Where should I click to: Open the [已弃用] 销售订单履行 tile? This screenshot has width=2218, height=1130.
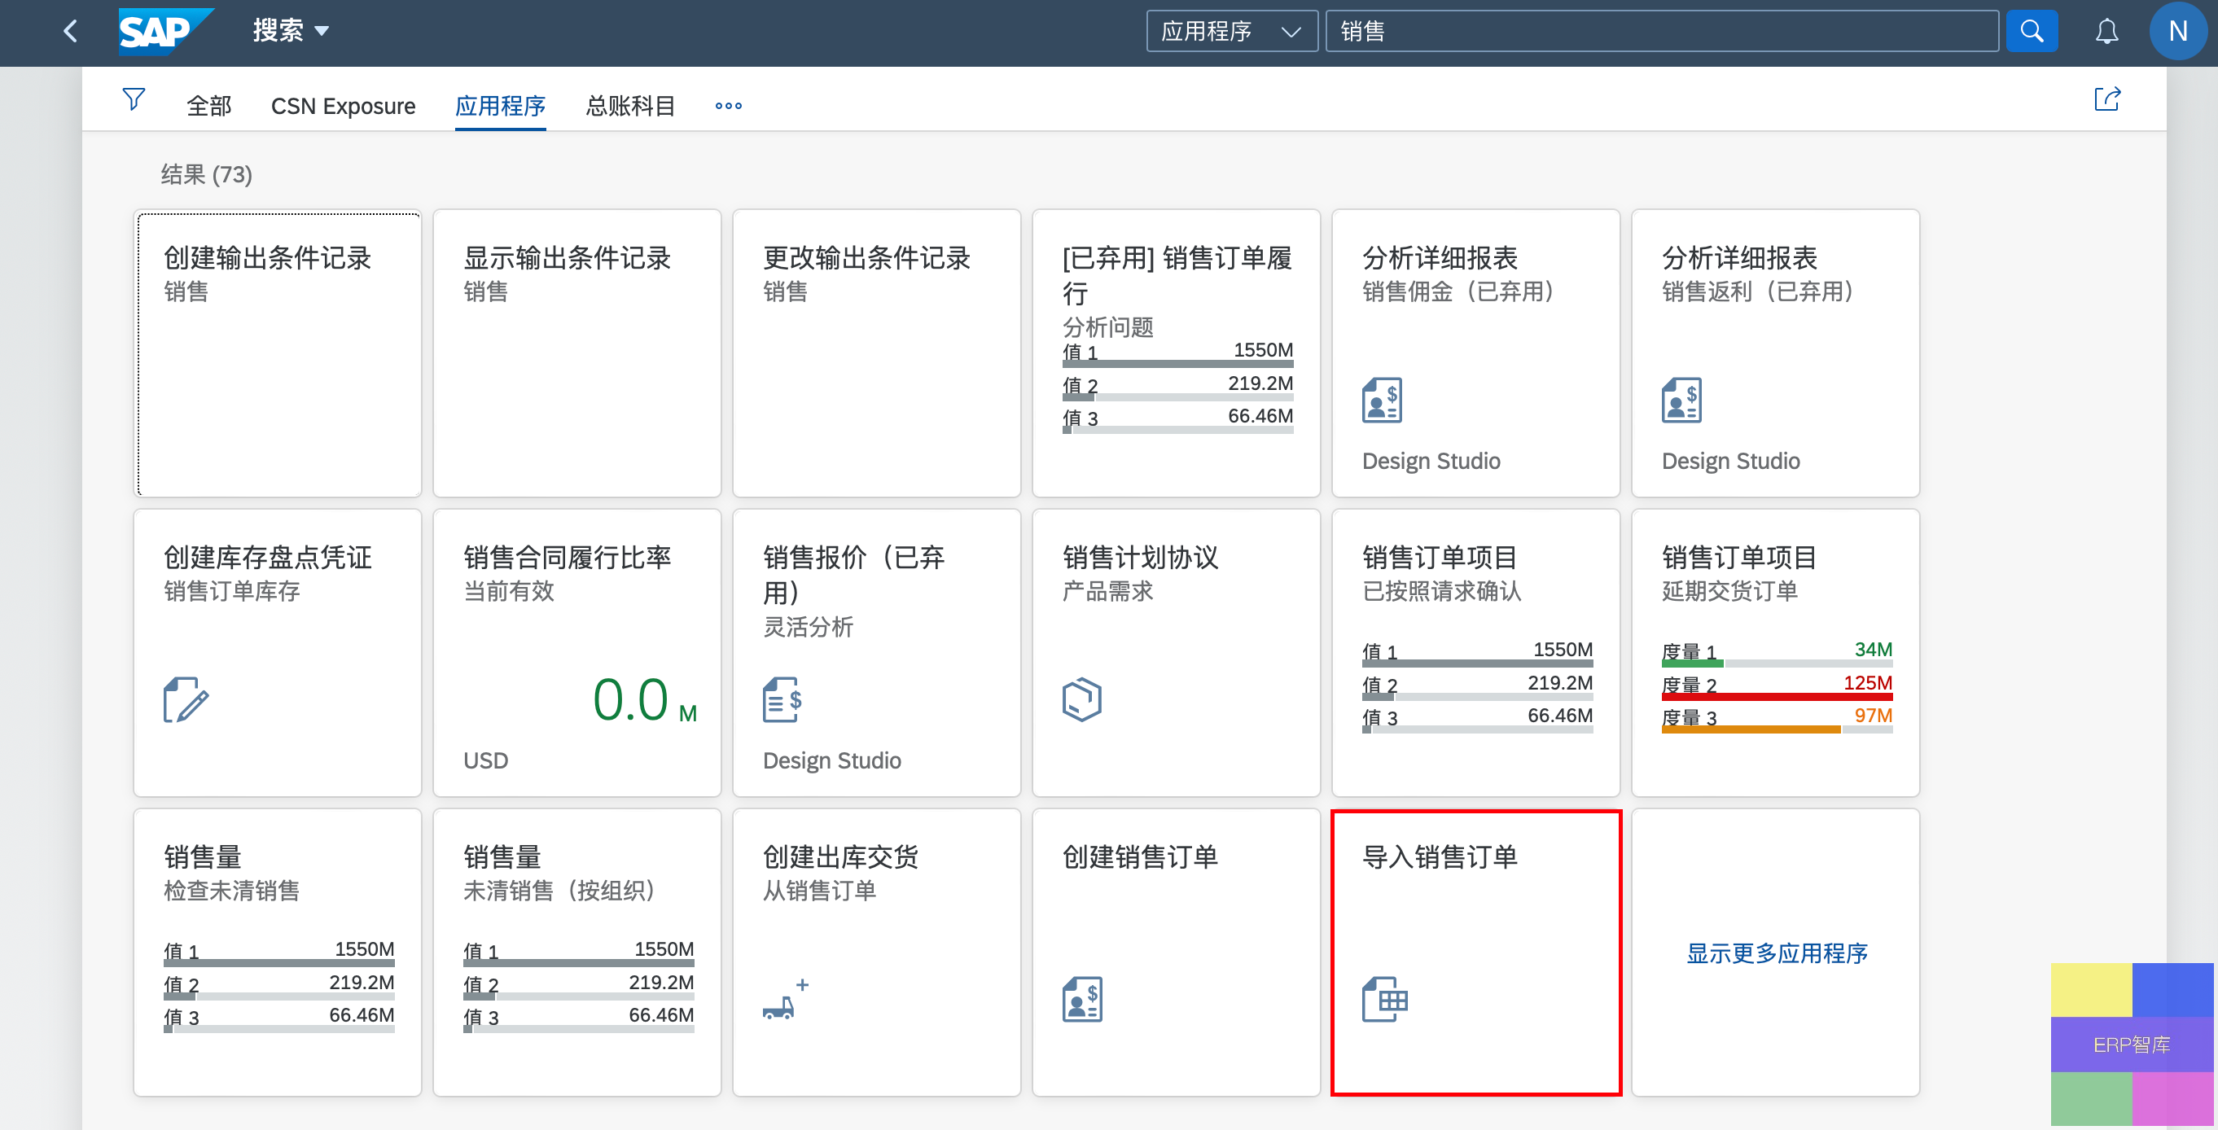(1176, 353)
